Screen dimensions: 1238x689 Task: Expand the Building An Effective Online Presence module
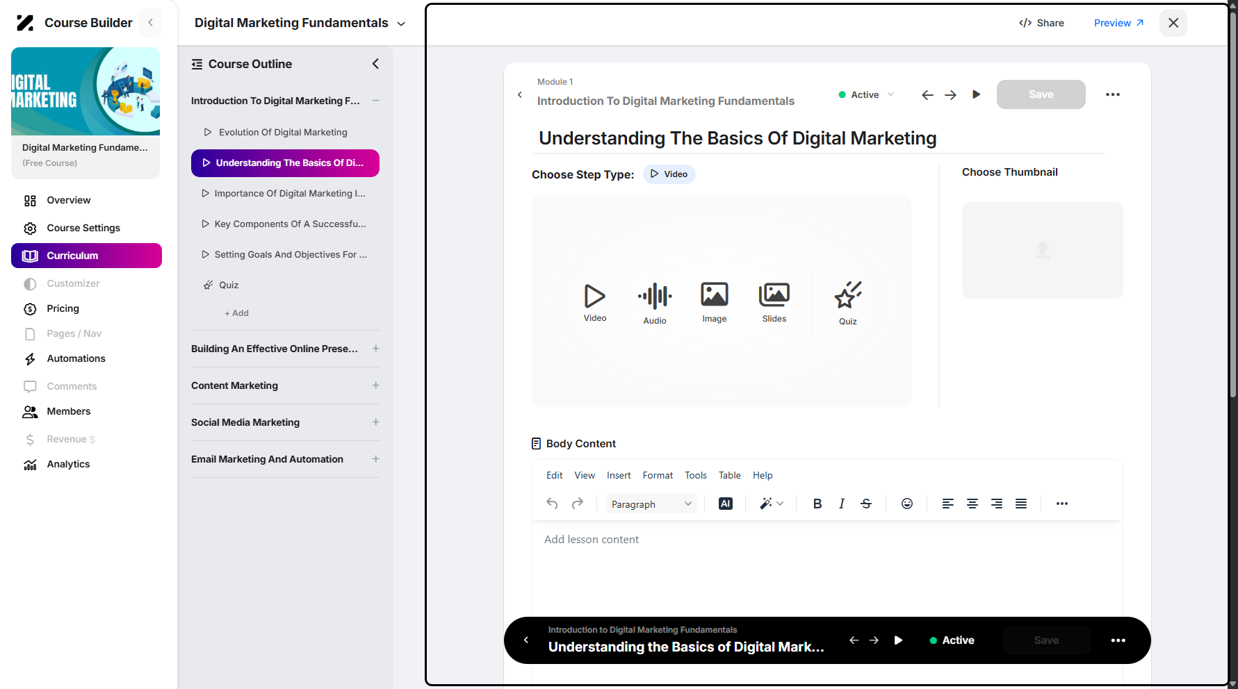point(375,349)
